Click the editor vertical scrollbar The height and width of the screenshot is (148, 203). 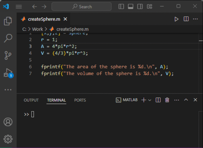[201, 63]
